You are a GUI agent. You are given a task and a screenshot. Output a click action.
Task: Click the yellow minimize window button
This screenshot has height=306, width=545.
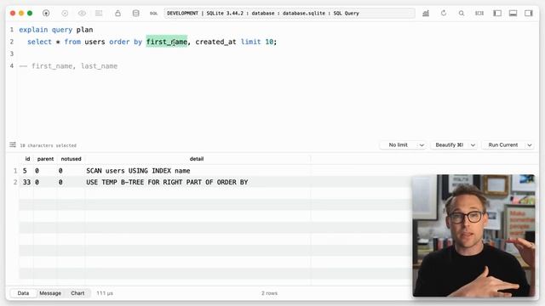pos(21,14)
